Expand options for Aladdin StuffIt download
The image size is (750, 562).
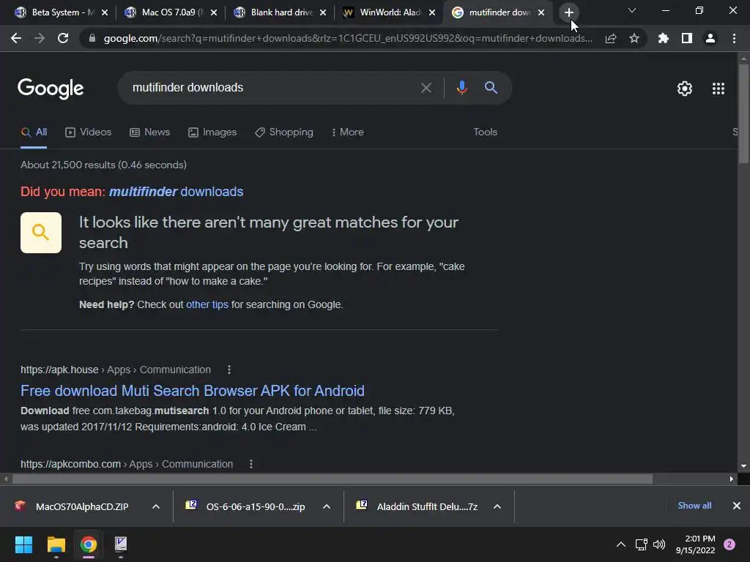tap(497, 506)
